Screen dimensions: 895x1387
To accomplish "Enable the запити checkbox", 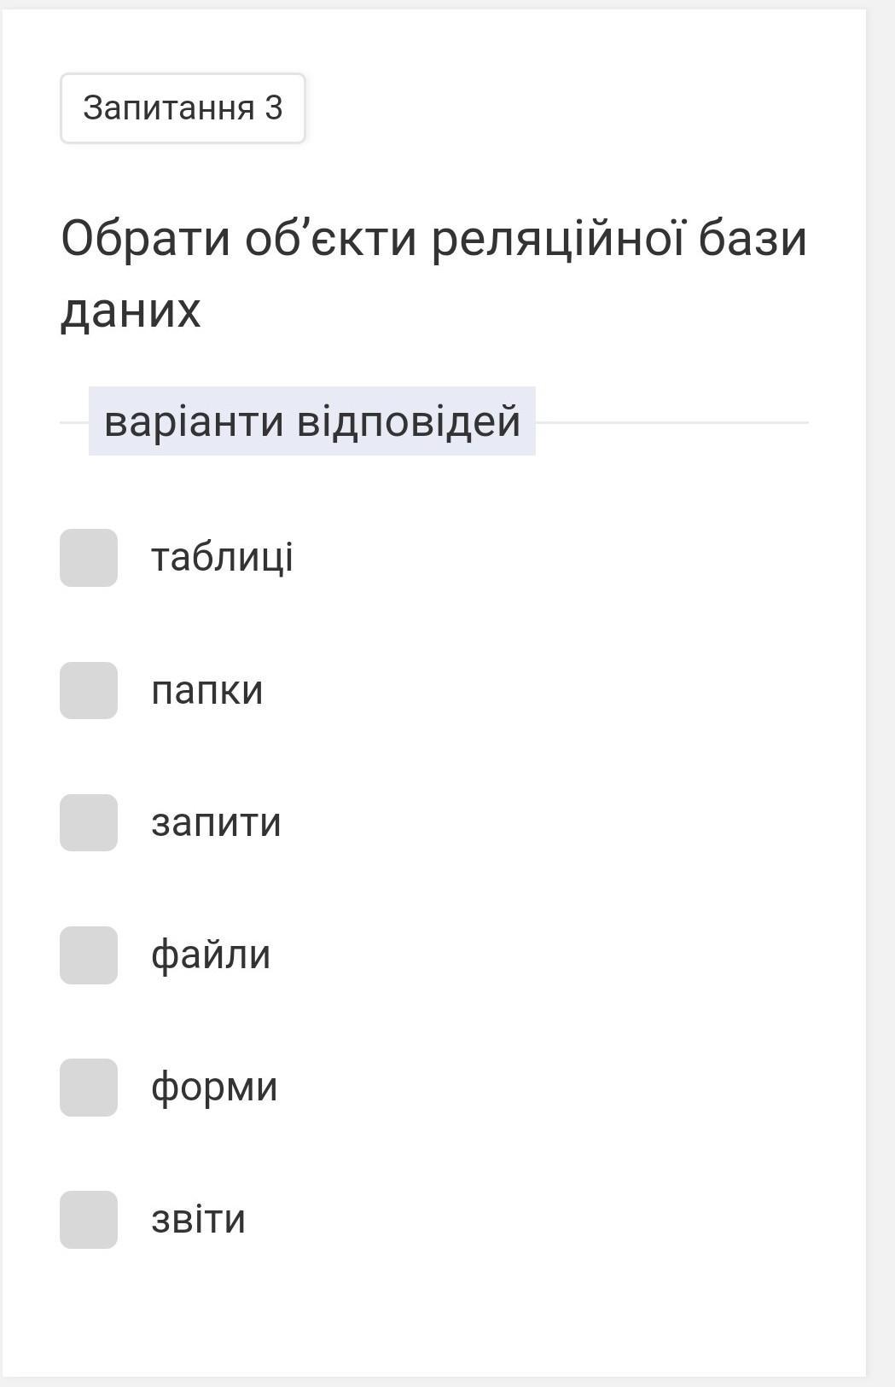I will click(x=89, y=822).
